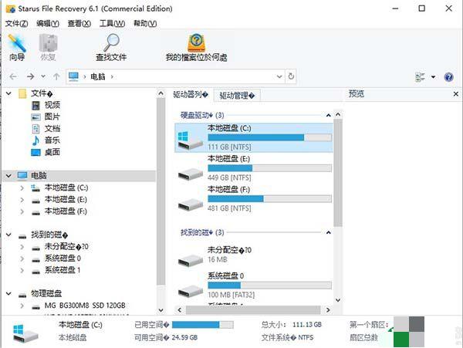Screen dimensions: 463x348
Task: Collapse the 文件 tree section
Action: 8,93
